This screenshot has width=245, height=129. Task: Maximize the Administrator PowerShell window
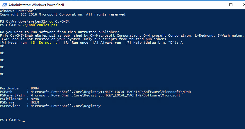click(x=231, y=5)
